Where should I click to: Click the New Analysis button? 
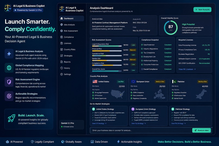tap(202, 10)
